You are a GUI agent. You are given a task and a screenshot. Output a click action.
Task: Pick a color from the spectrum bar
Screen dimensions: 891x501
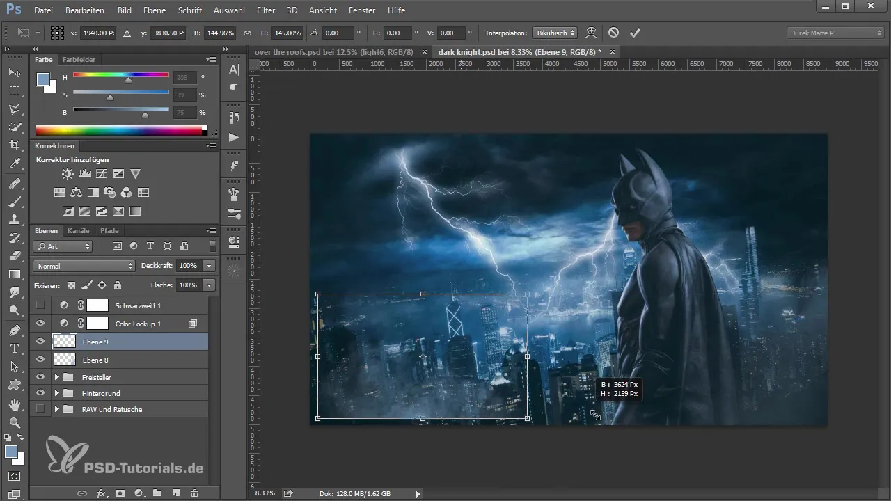click(x=118, y=130)
